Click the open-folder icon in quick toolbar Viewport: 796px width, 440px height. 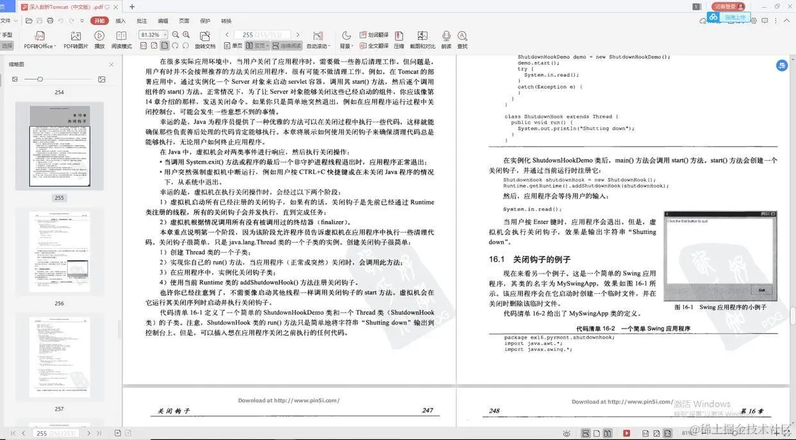pos(29,20)
